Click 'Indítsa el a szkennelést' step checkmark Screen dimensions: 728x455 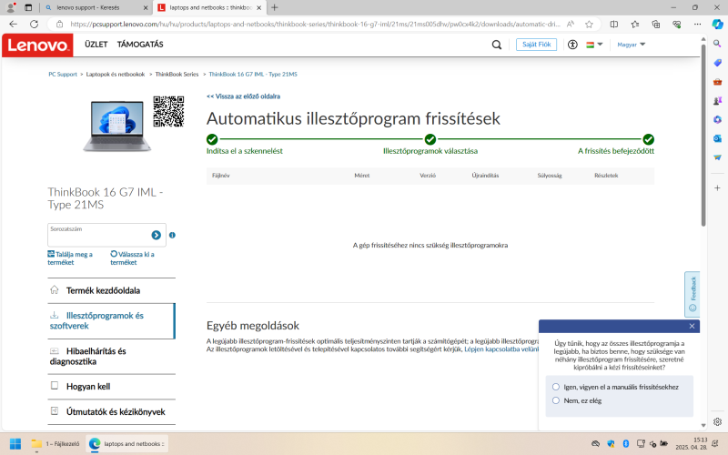coord(212,139)
